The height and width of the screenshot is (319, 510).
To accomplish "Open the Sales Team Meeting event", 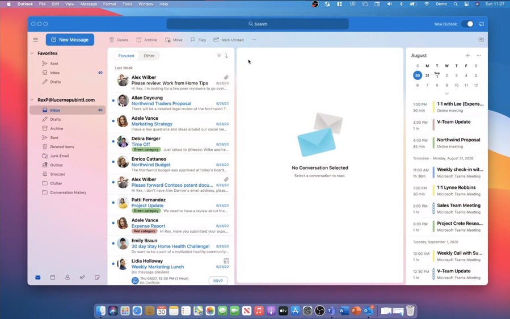I will (447, 209).
